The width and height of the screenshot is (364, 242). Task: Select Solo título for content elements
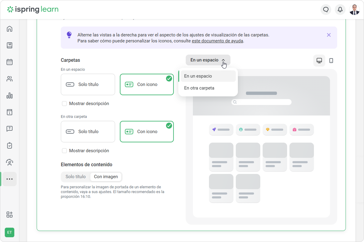click(76, 177)
